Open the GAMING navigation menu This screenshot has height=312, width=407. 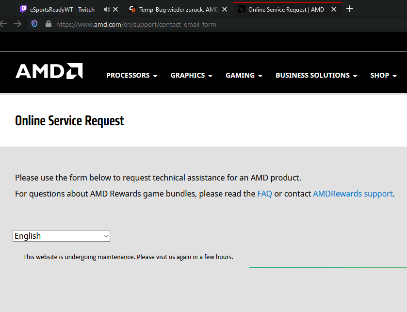click(x=240, y=75)
